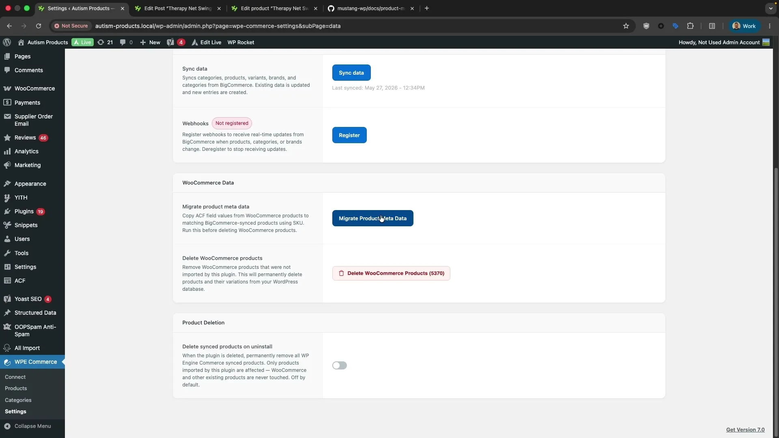Click the Autism Products site name
779x438 pixels.
click(43, 42)
